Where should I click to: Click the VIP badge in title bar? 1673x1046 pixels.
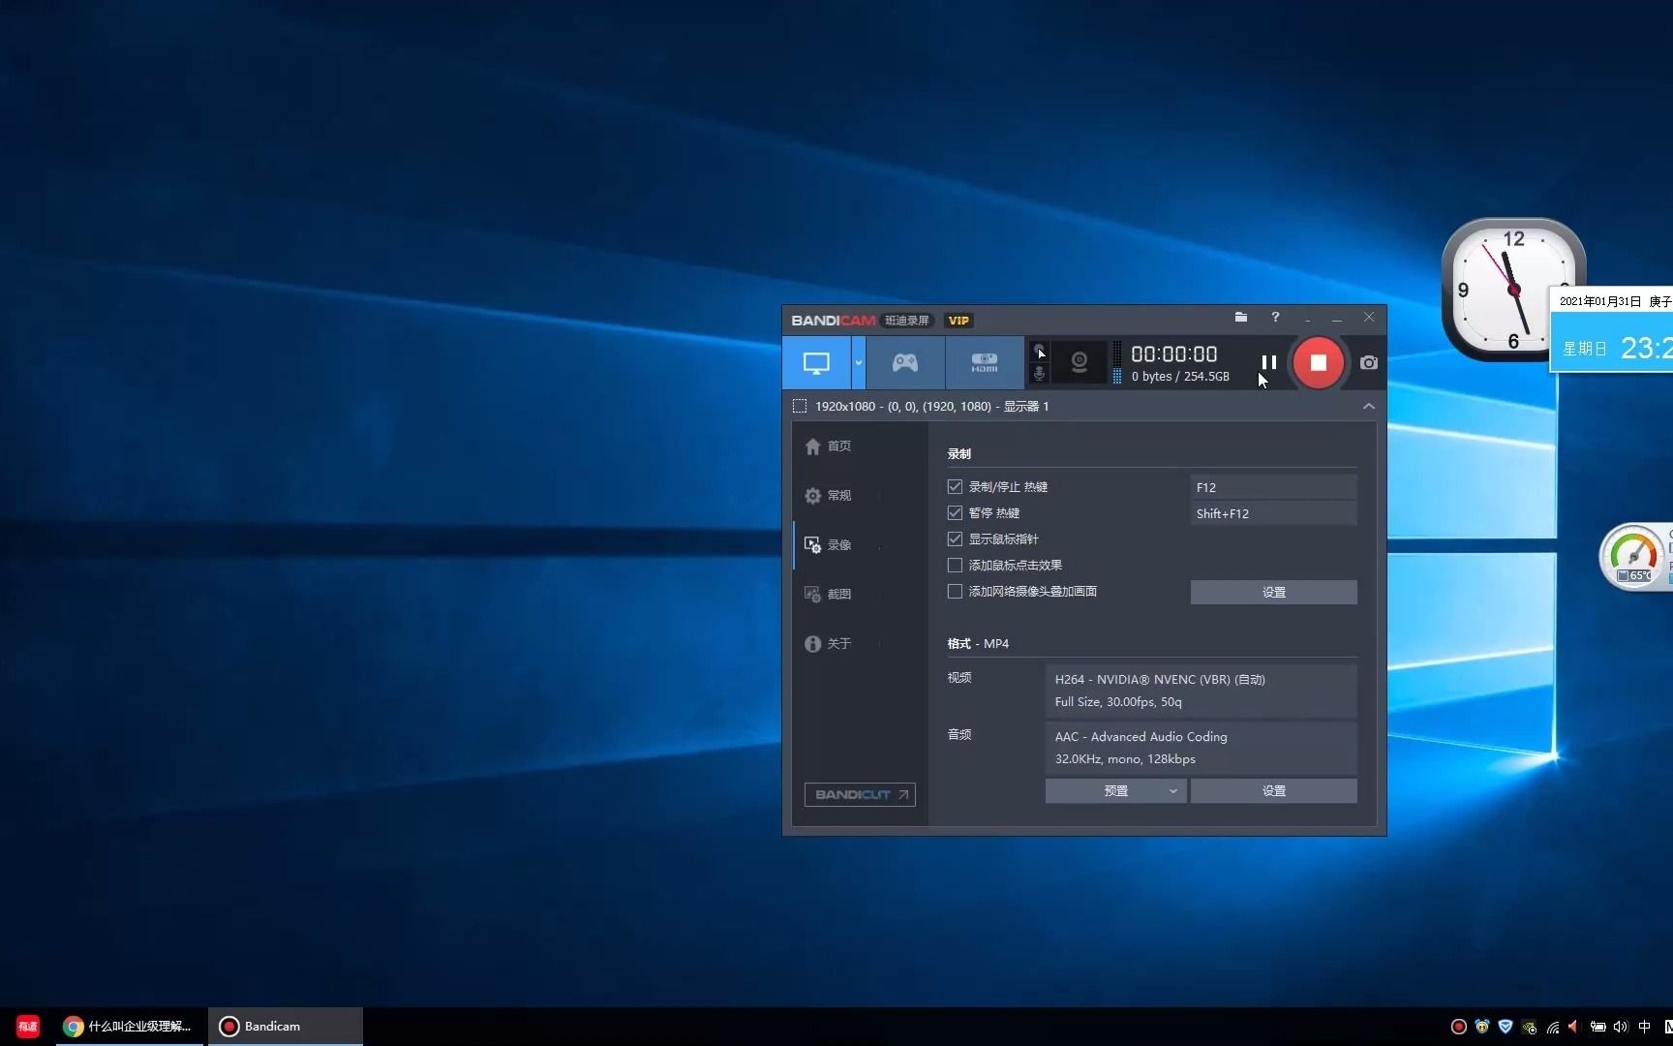(958, 321)
